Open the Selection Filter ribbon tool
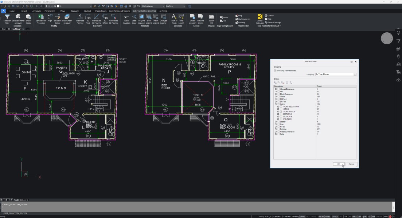Viewport: 402px width, 218px height. point(7,19)
